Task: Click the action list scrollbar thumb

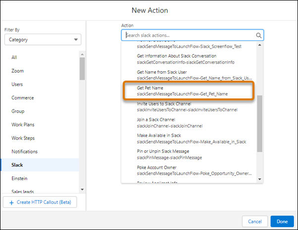Action: click(x=259, y=124)
